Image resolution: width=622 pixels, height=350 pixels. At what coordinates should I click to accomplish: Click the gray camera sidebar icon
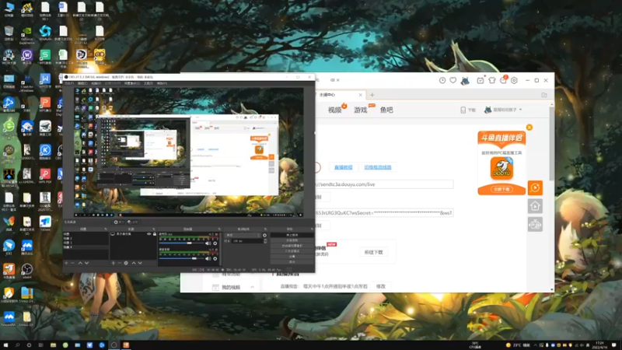(x=535, y=225)
